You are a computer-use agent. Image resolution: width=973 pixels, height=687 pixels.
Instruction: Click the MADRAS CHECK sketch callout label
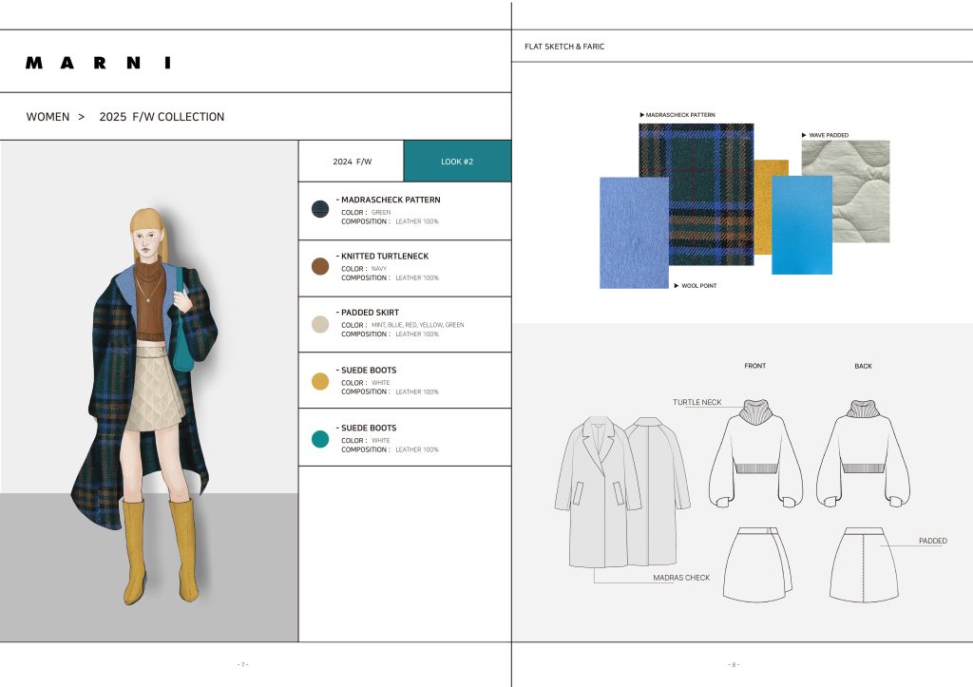(681, 578)
